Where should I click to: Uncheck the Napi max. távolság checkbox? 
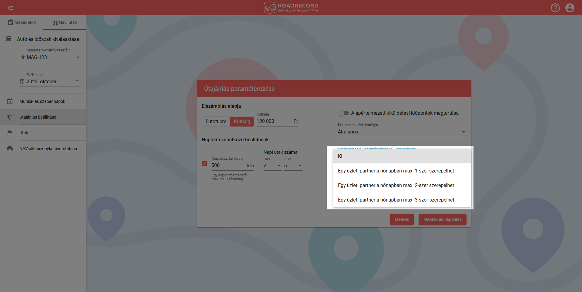204,163
